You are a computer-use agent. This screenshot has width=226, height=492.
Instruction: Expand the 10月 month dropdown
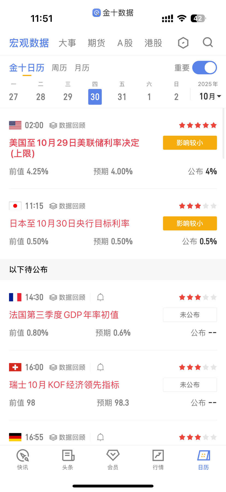click(x=210, y=96)
